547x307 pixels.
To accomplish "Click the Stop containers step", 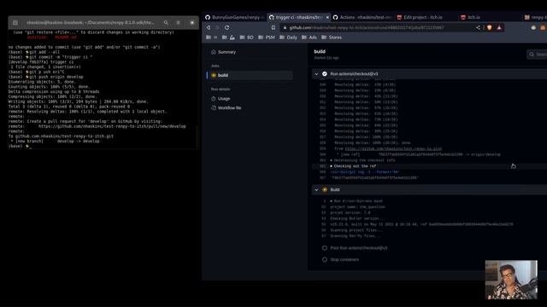I will click(x=344, y=259).
